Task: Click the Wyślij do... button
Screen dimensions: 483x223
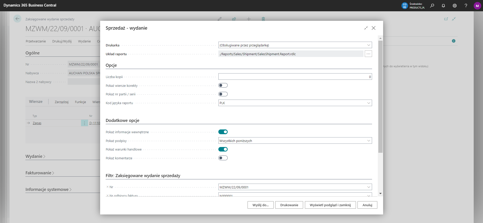Action: coord(261,205)
